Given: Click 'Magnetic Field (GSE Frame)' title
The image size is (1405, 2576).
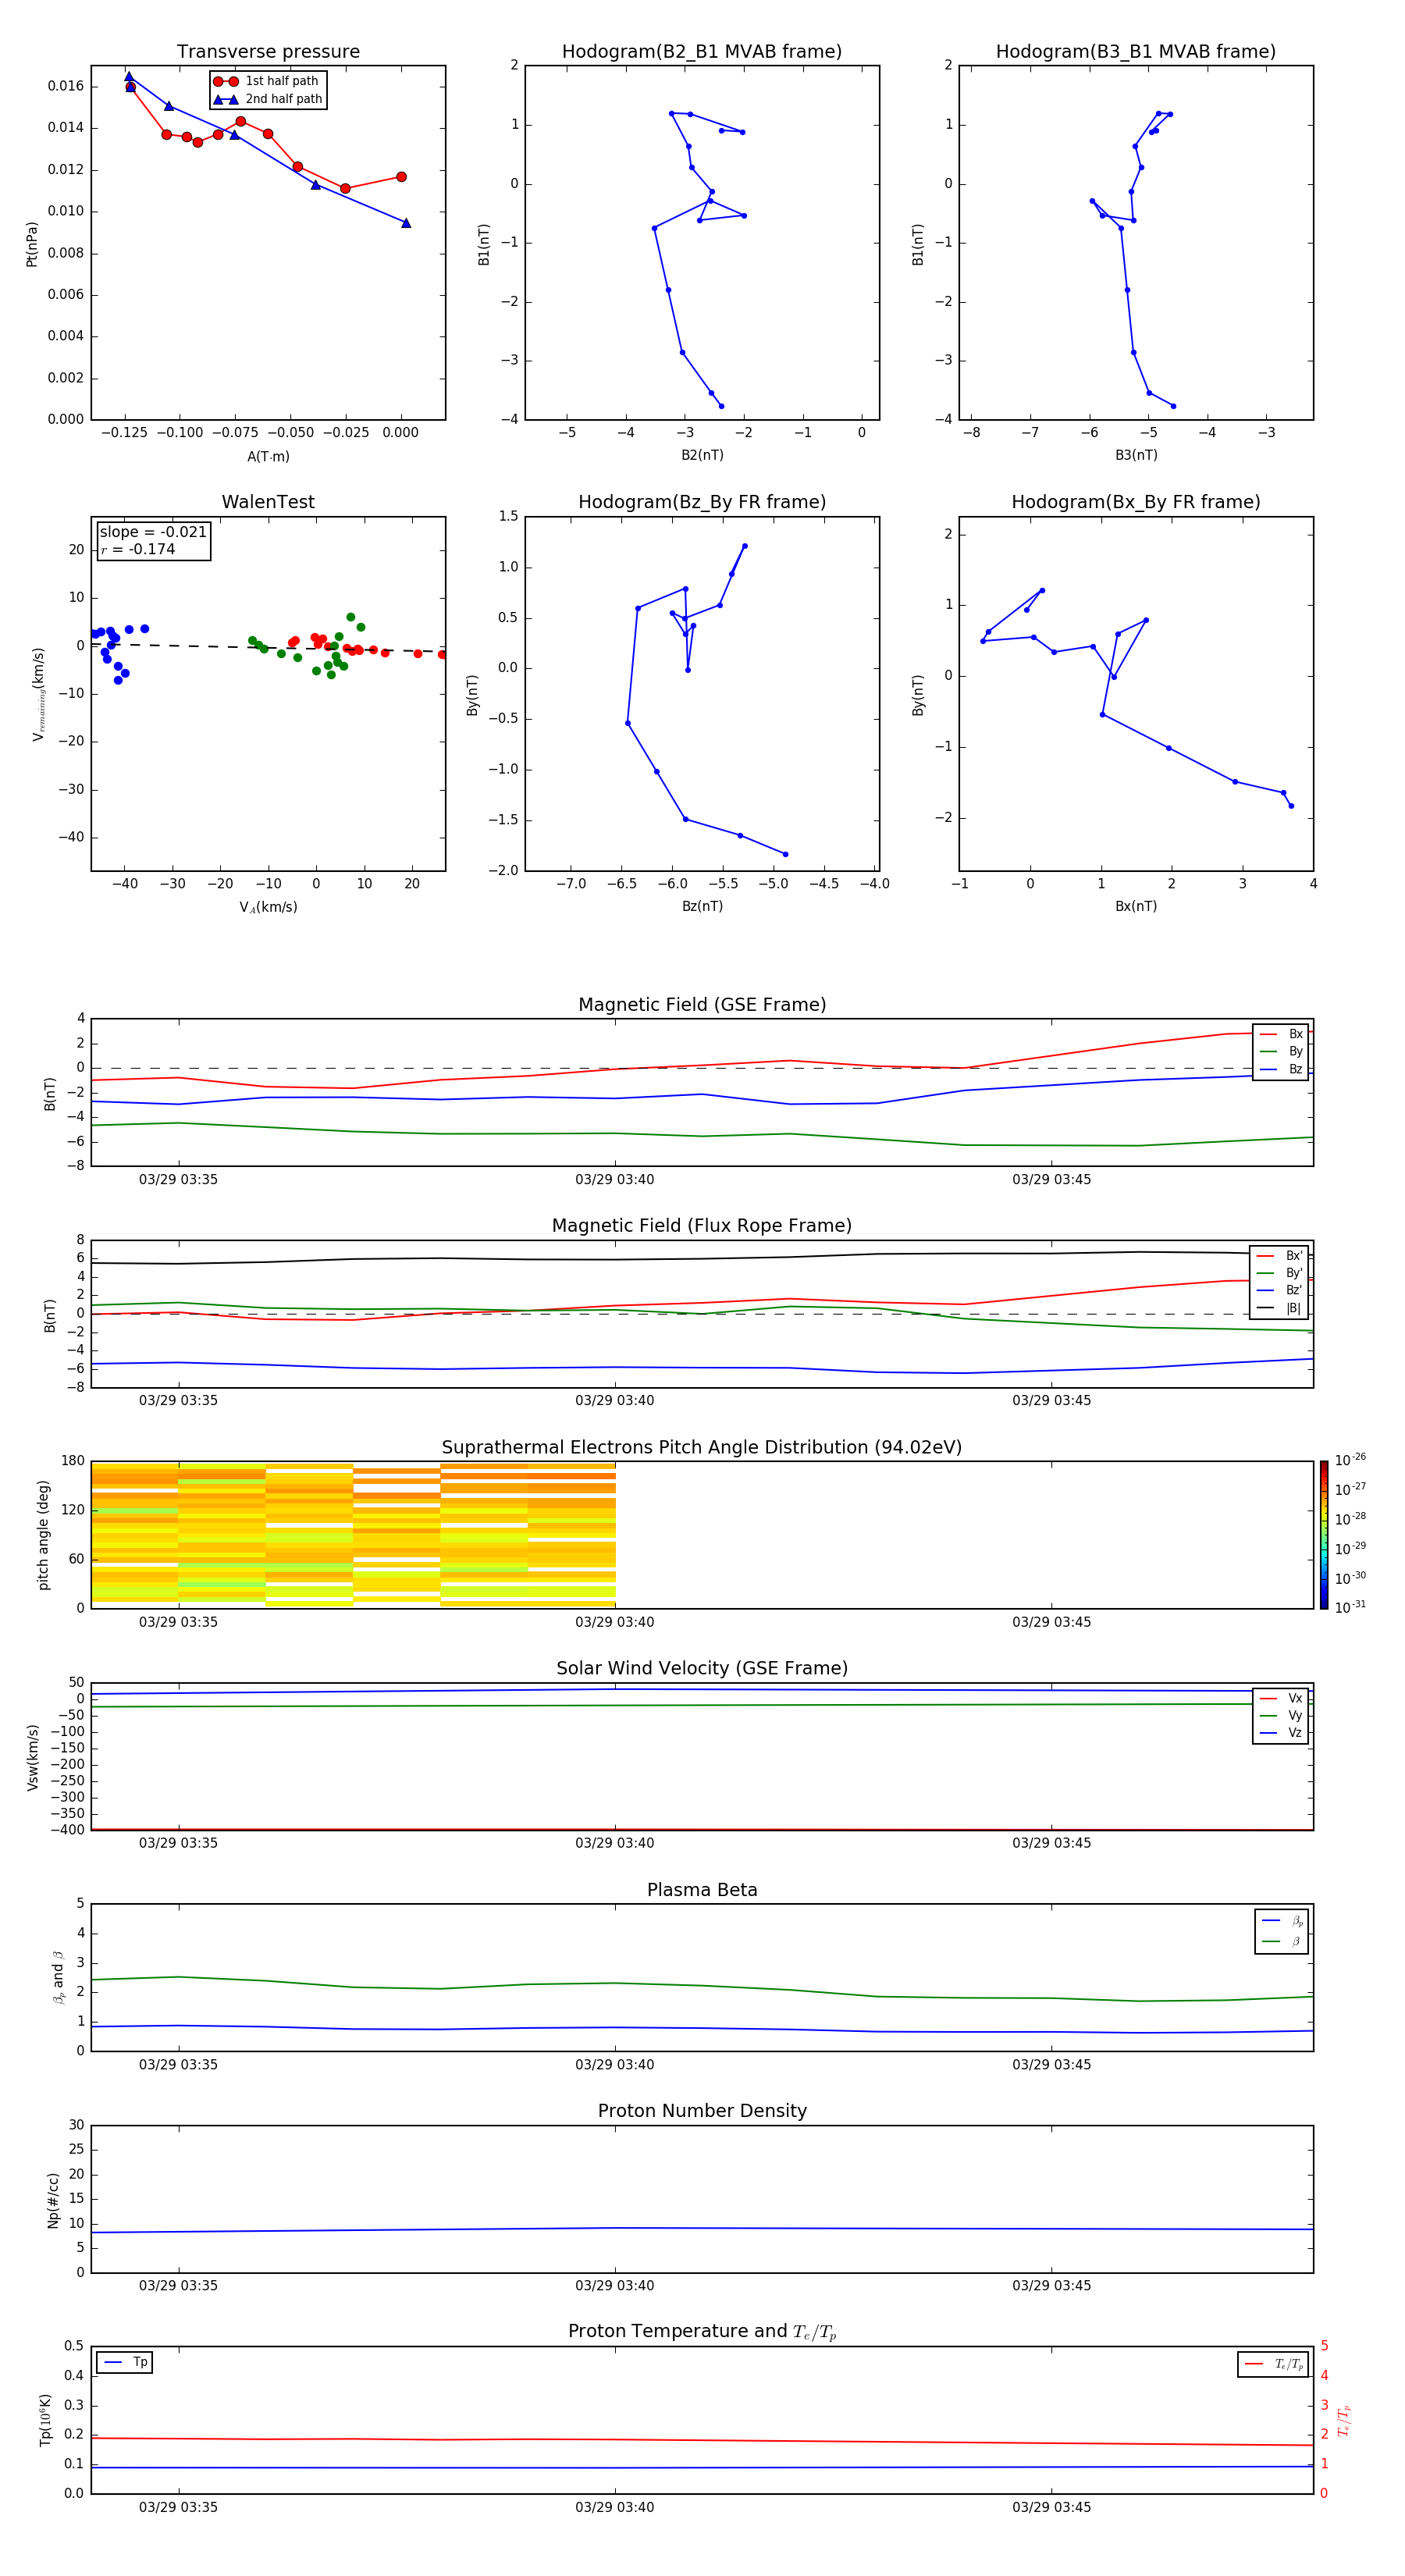Looking at the screenshot, I should [x=702, y=1005].
